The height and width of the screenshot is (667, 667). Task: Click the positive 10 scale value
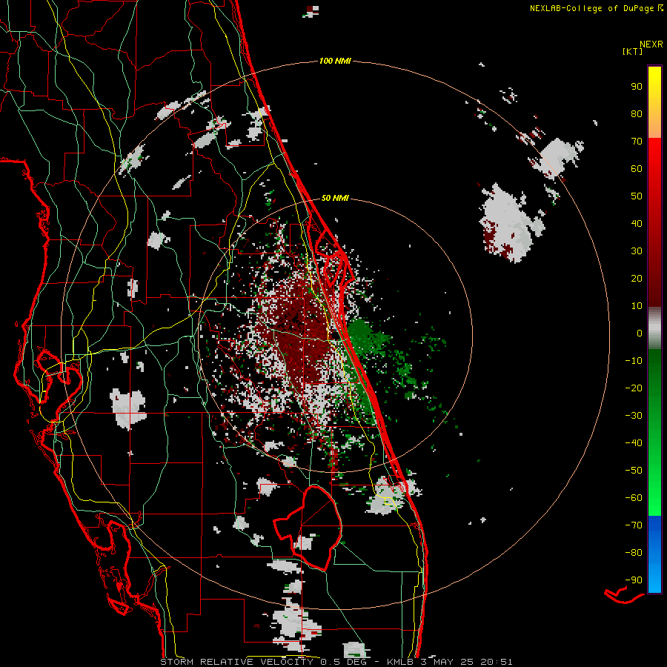point(637,306)
